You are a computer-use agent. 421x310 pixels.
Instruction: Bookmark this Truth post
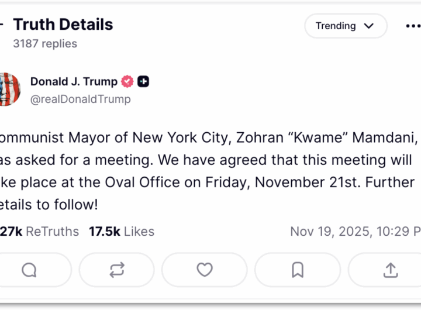point(297,270)
